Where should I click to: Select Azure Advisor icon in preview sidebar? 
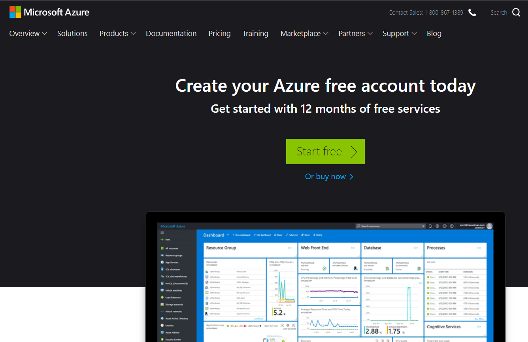(162, 333)
